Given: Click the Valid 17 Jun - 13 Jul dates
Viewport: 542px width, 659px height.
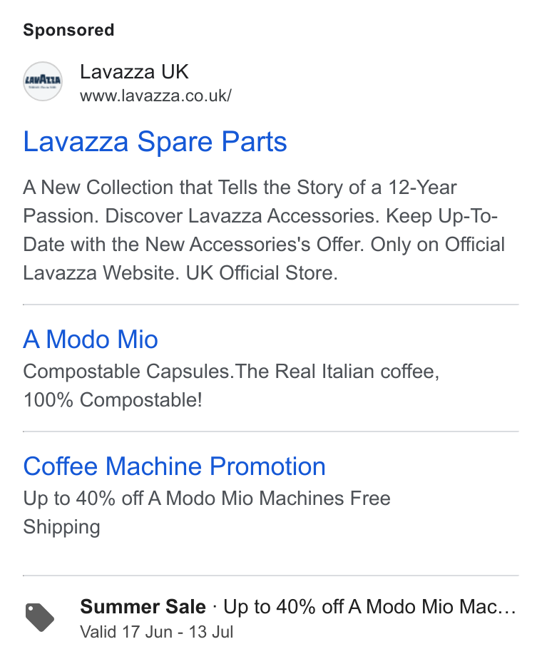Looking at the screenshot, I should (x=156, y=632).
